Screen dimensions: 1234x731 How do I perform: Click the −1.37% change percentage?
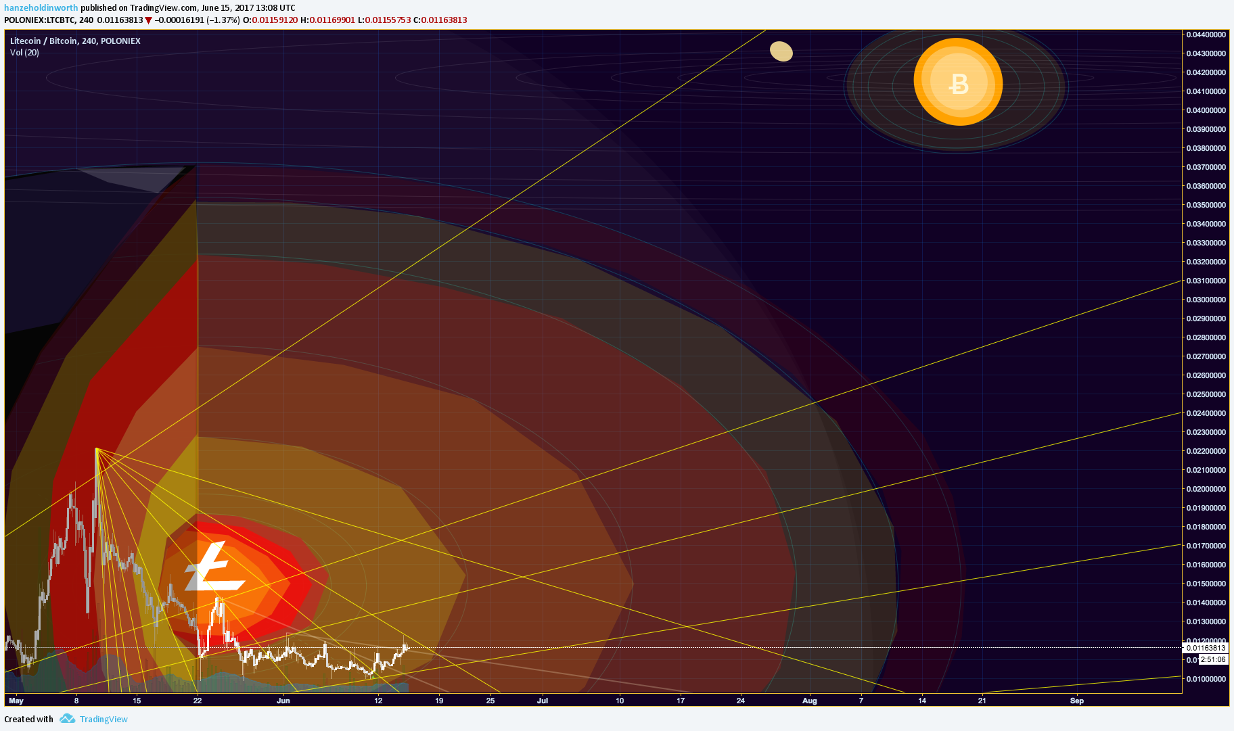223,20
